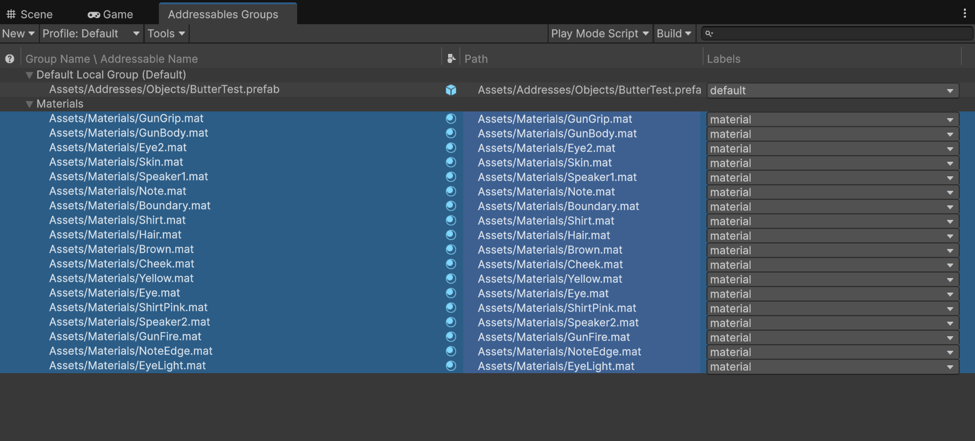The height and width of the screenshot is (441, 975).
Task: Click the Group Name \ Addressable Name column header
Action: tap(112, 59)
